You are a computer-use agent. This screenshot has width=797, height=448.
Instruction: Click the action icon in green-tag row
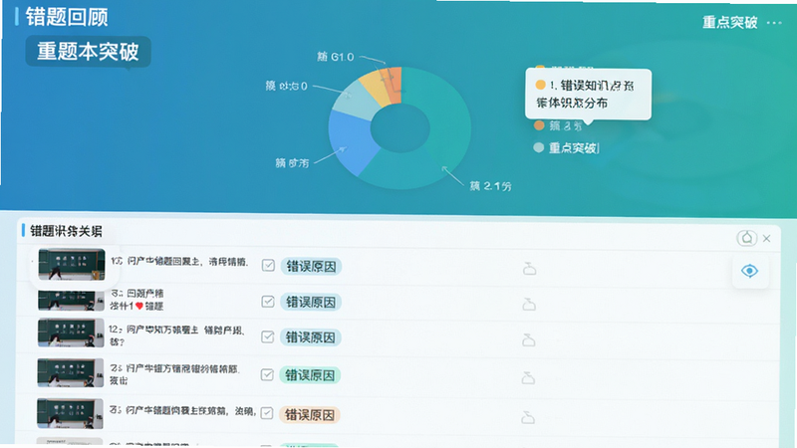(528, 377)
